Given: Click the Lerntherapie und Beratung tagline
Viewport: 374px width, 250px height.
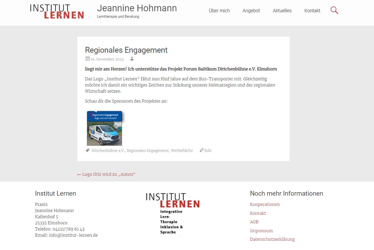Looking at the screenshot, I should pos(118,16).
